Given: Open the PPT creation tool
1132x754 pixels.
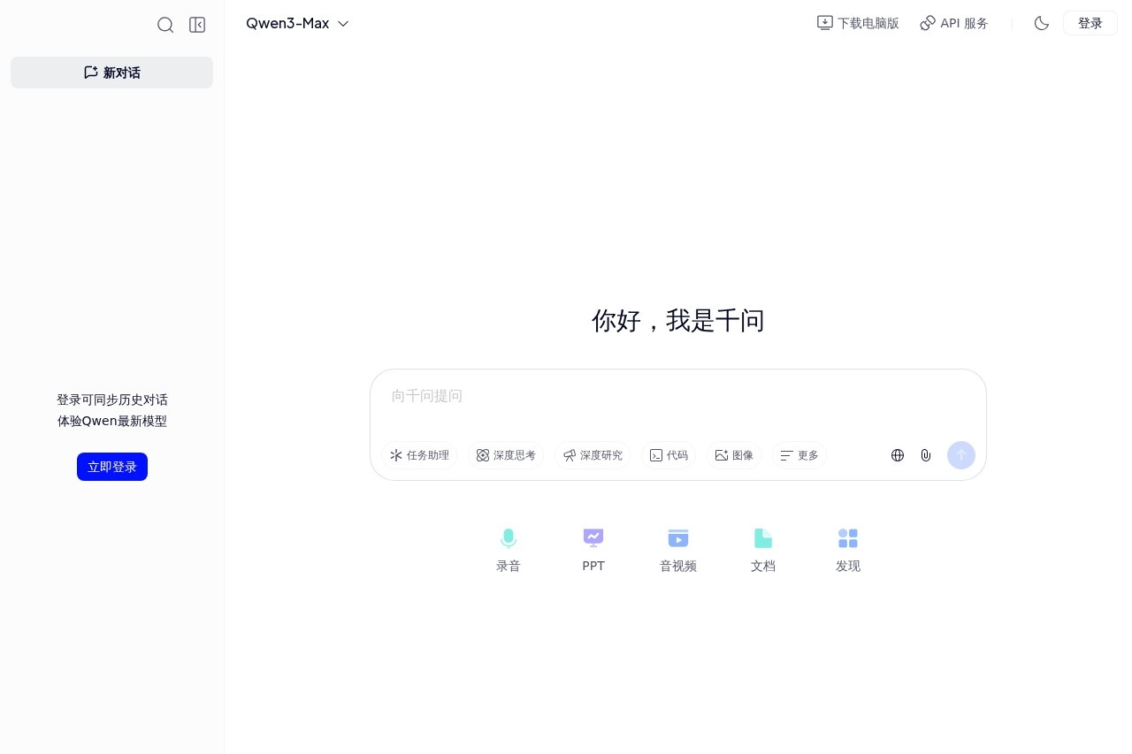Looking at the screenshot, I should tap(593, 548).
